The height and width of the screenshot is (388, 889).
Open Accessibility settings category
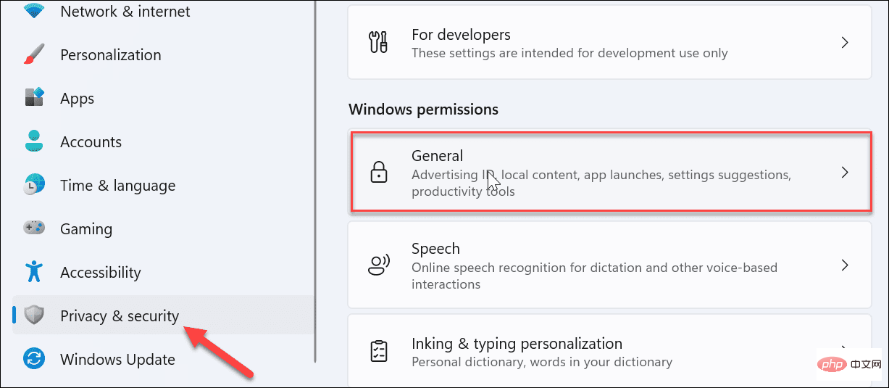tap(100, 273)
